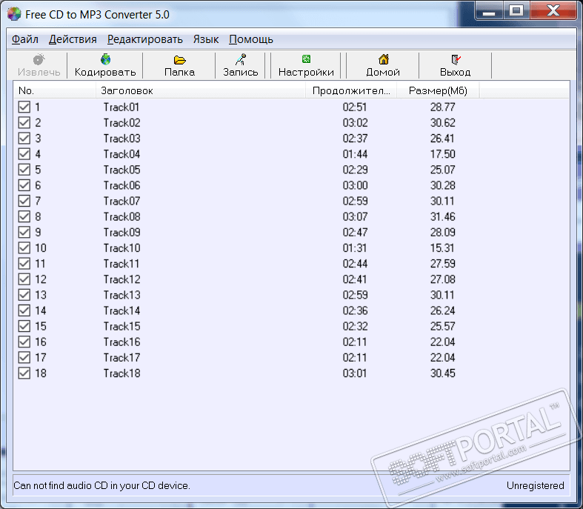
Task: Click the Домой house icon
Action: click(x=383, y=59)
